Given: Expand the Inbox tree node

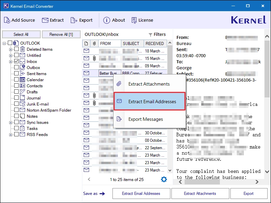Looking at the screenshot, I should 11,62.
